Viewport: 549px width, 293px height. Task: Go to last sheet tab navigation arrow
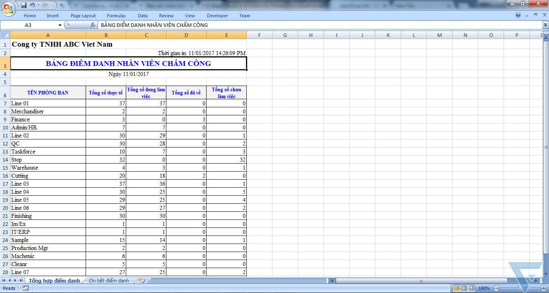click(21, 281)
